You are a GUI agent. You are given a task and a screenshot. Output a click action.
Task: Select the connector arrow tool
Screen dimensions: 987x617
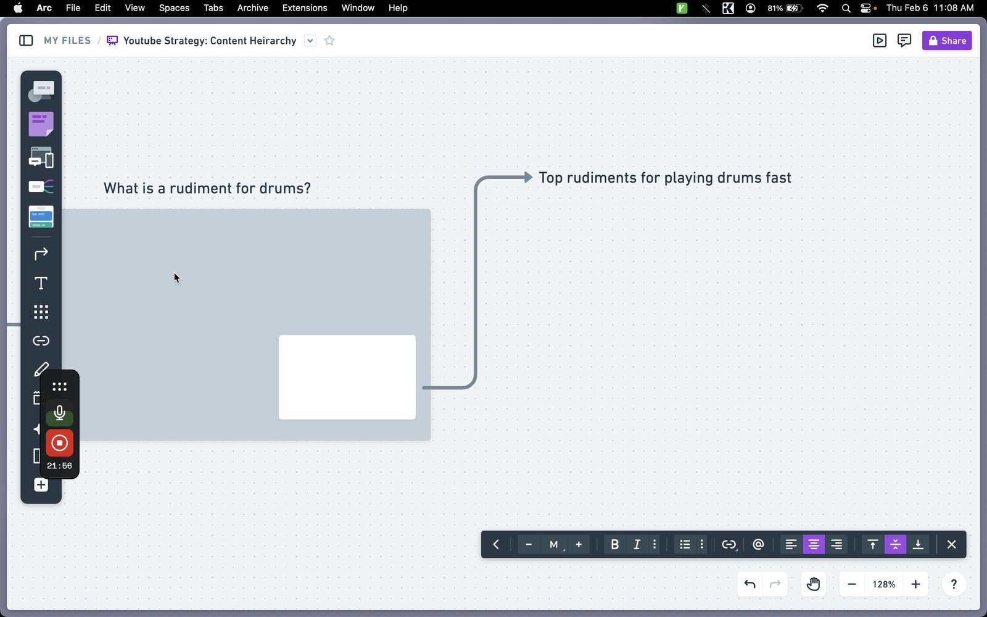pos(41,254)
